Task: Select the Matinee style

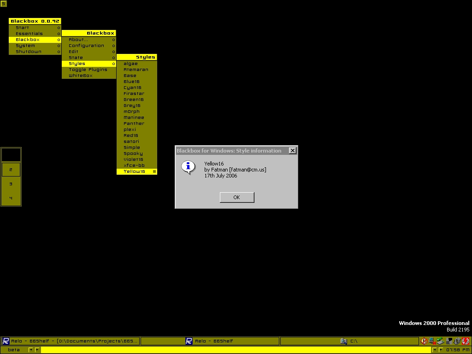Action: [x=136, y=118]
